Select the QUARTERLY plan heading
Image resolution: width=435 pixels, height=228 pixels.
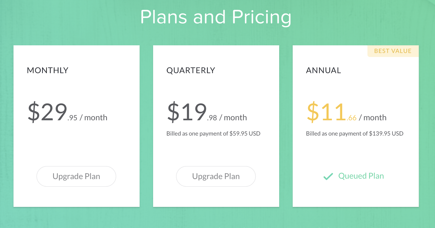[191, 70]
